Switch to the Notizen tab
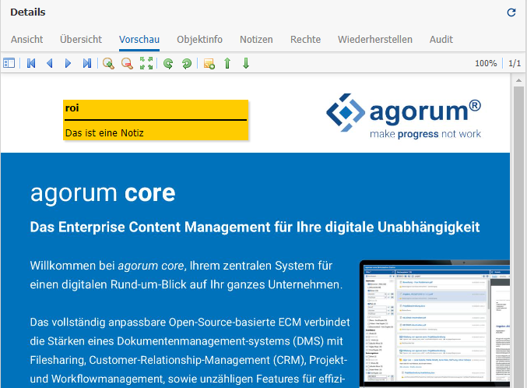This screenshot has width=527, height=388. pyautogui.click(x=256, y=40)
